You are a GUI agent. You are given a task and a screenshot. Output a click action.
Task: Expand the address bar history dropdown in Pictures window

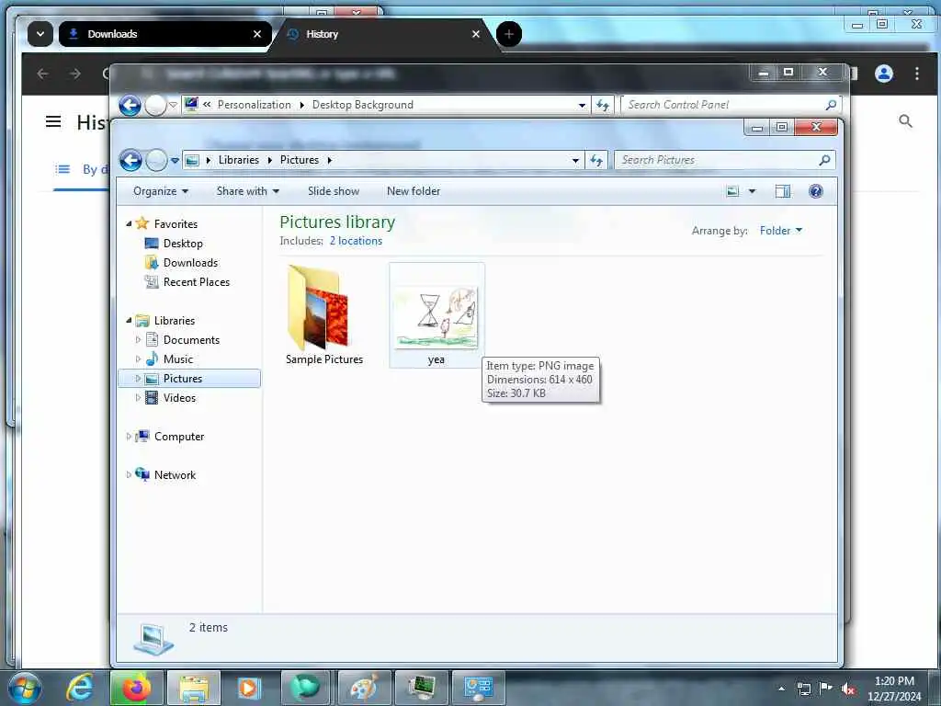pyautogui.click(x=575, y=160)
